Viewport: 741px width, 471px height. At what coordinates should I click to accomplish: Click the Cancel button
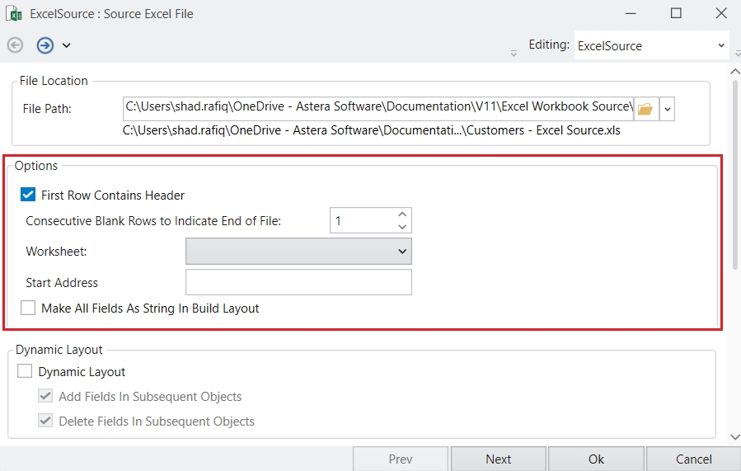(694, 459)
